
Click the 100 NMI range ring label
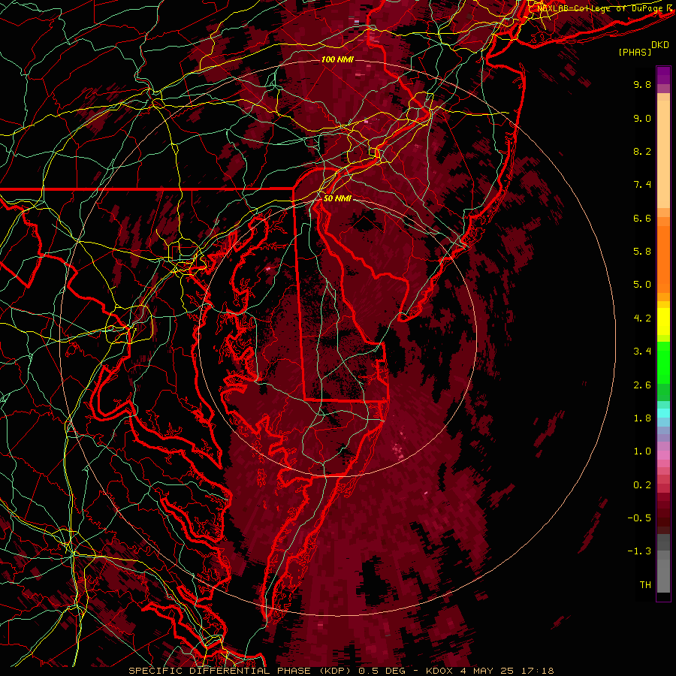coord(337,59)
